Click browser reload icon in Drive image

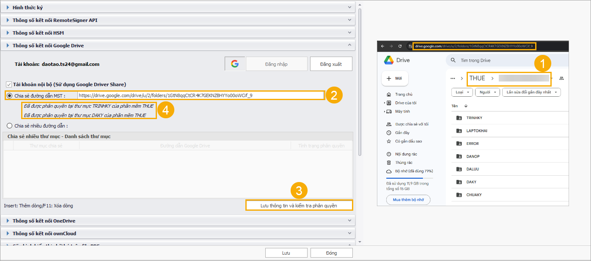tap(399, 46)
